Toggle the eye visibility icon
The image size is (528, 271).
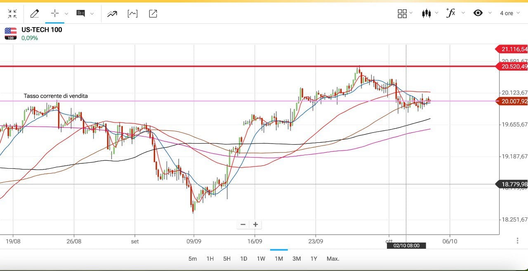[x=478, y=13]
